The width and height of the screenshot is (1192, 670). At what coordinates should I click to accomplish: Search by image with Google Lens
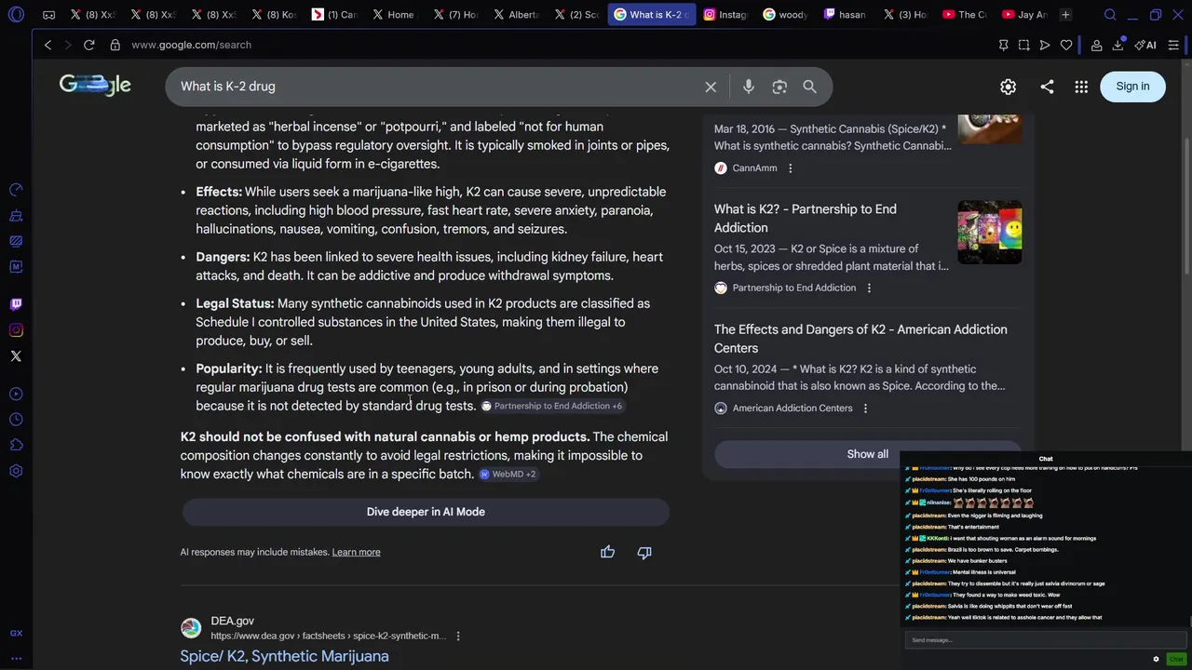779,87
